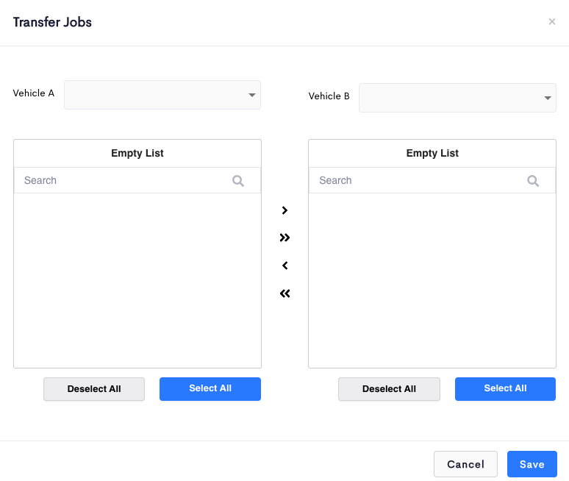Image resolution: width=569 pixels, height=481 pixels.
Task: Move all jobs to left list
Action: pyautogui.click(x=284, y=293)
